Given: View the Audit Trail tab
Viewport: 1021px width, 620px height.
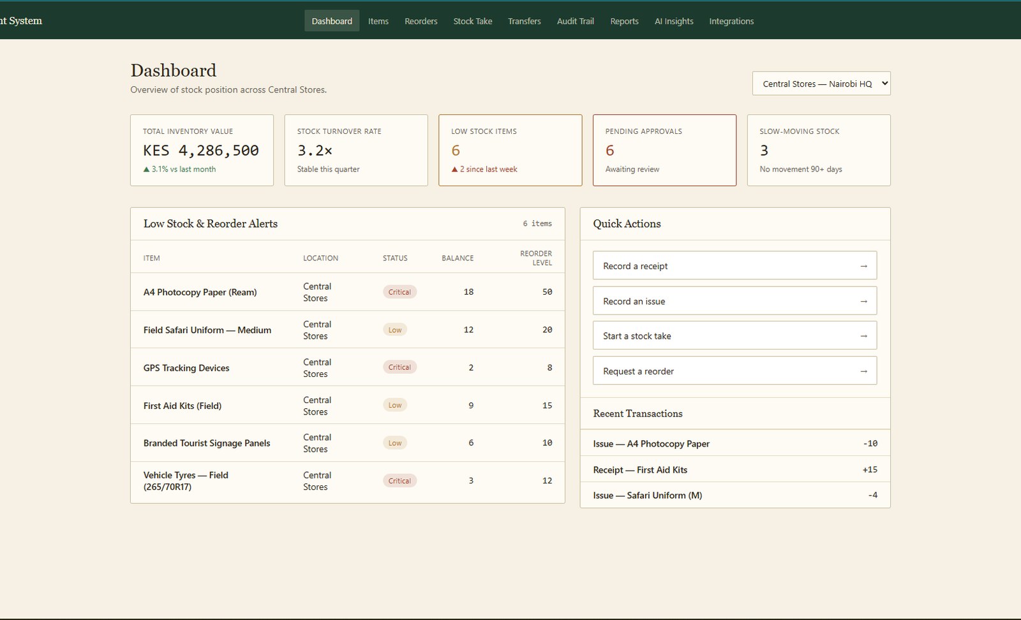Looking at the screenshot, I should [x=576, y=21].
